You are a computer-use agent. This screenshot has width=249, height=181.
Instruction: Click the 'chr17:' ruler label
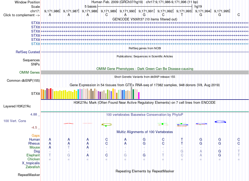pyautogui.click(x=35, y=11)
